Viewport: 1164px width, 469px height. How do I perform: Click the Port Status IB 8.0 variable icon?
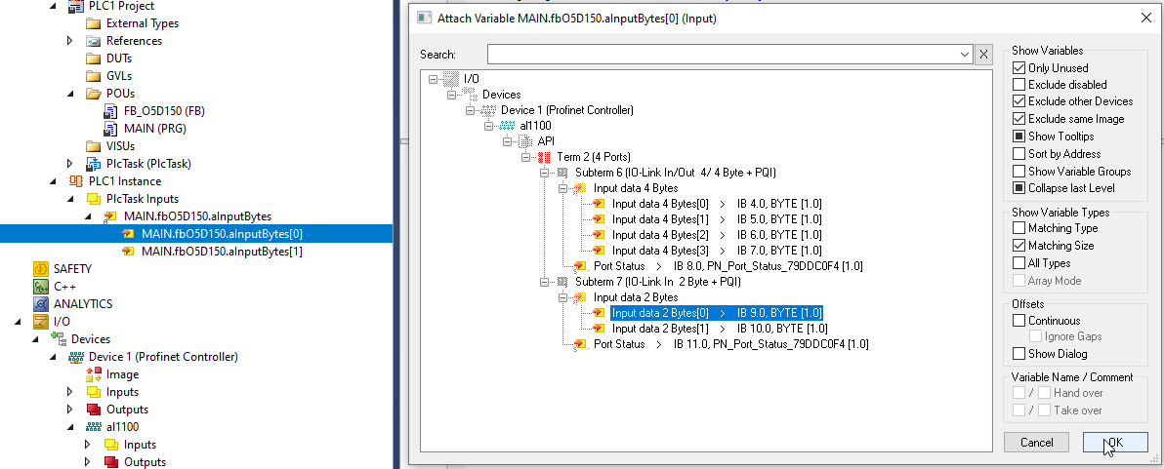[581, 266]
